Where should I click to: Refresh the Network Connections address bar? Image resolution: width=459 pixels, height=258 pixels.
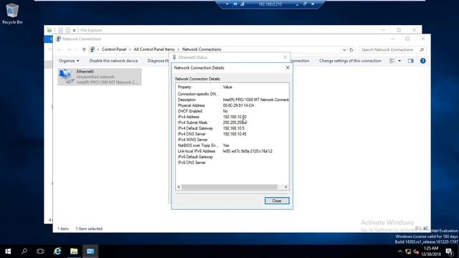click(351, 49)
